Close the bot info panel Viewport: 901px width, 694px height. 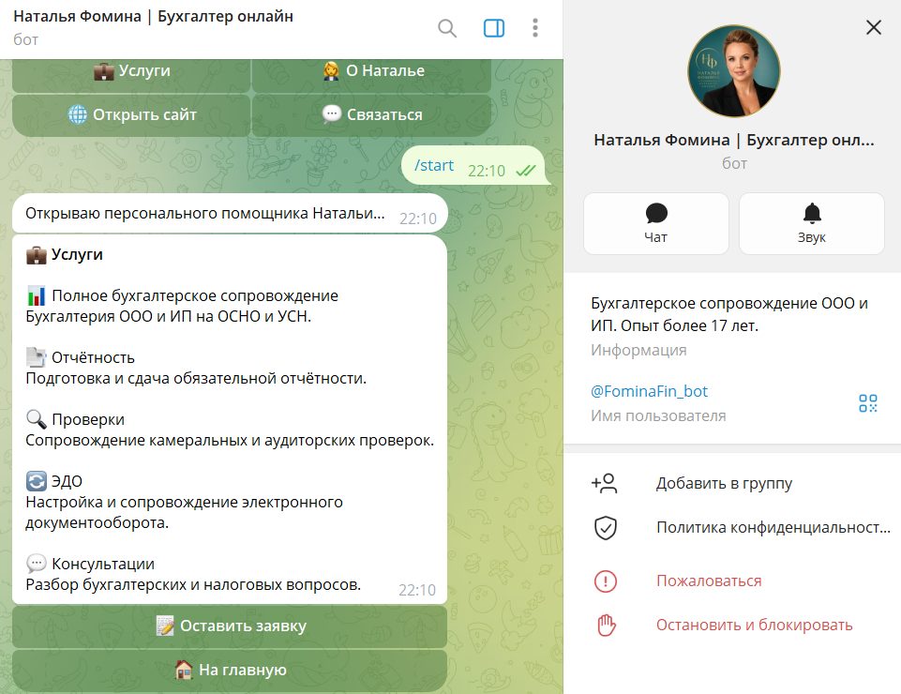[x=874, y=27]
